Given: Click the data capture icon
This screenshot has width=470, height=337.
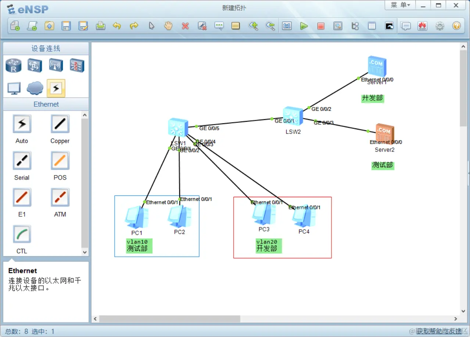Looking at the screenshot, I should [338, 26].
